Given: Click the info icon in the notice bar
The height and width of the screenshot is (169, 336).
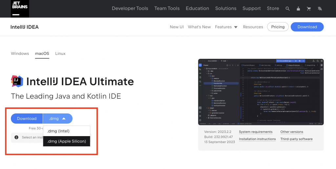Looking at the screenshot, I should pos(16,137).
